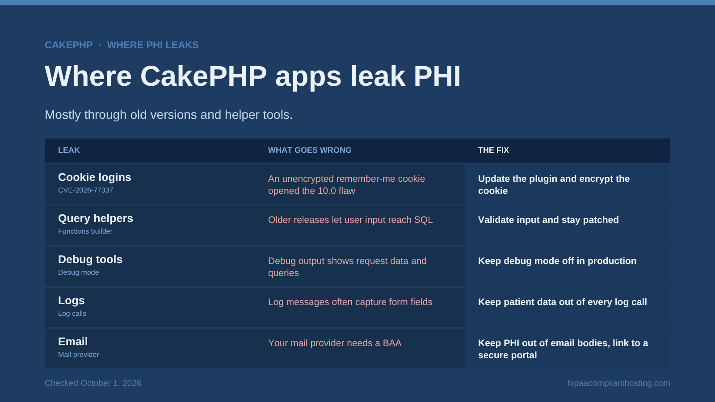This screenshot has width=715, height=402.
Task: Click the CVE-2026-77337 identifier
Action: point(86,190)
